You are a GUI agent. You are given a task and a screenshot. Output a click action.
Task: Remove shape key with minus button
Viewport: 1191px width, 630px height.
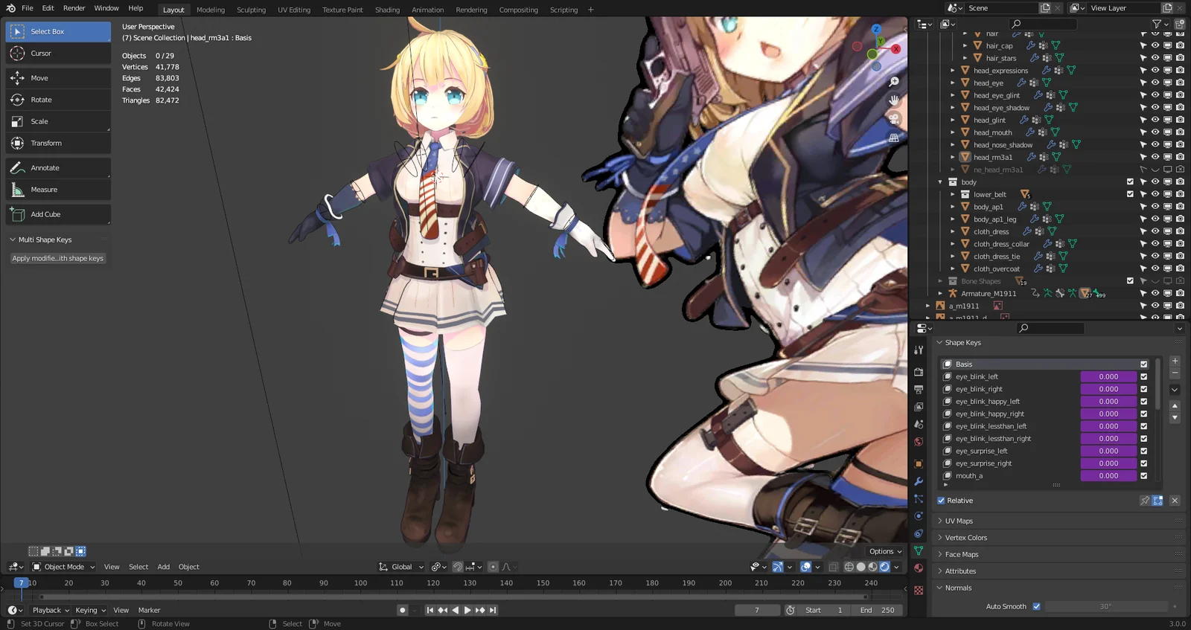click(1175, 373)
